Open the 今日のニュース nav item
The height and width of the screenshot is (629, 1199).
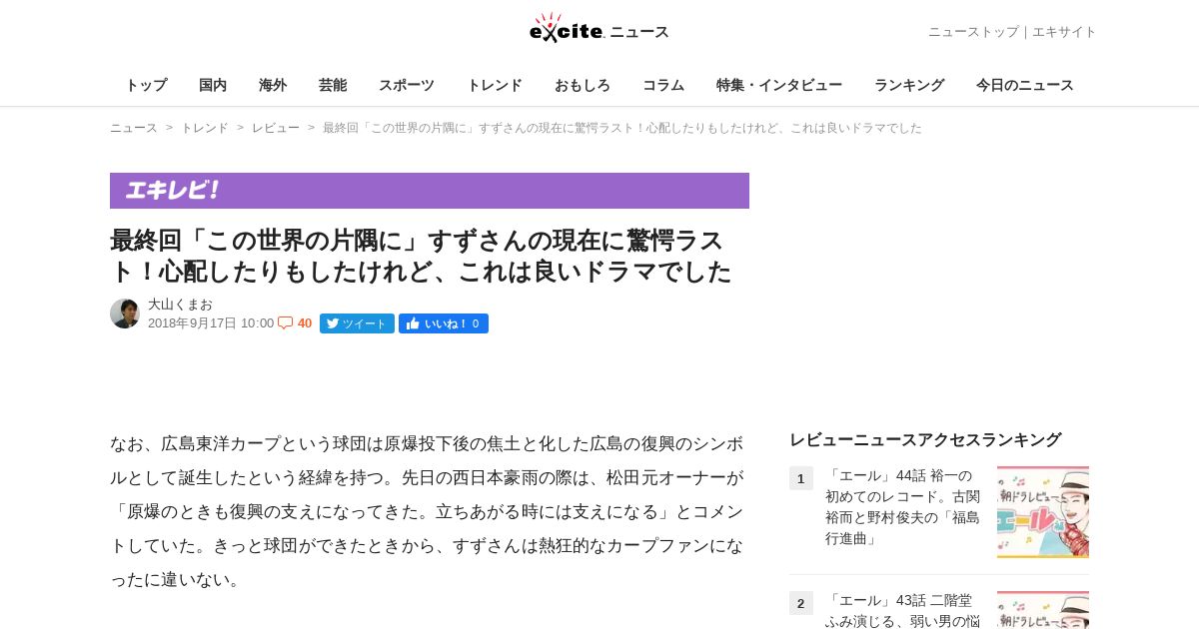1025,85
